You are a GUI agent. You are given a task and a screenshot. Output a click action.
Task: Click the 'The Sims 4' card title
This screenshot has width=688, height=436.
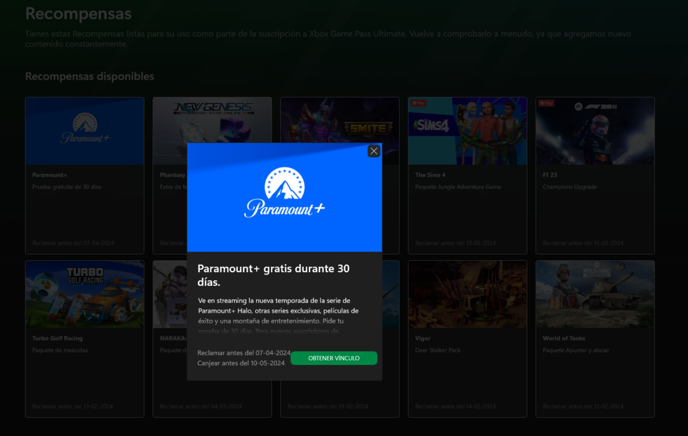click(430, 175)
